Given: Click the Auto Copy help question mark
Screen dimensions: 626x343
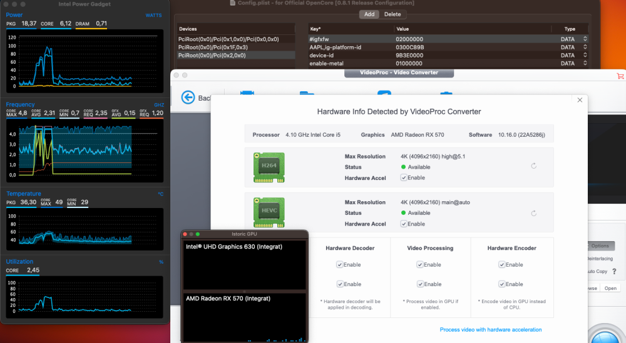Looking at the screenshot, I should point(614,271).
